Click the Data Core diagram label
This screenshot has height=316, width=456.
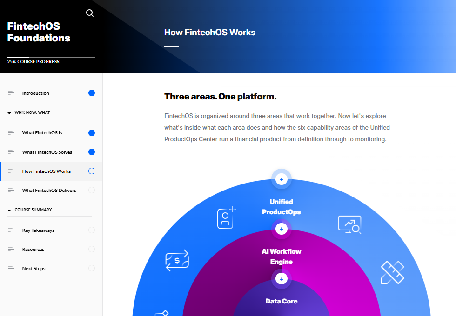[x=281, y=301]
